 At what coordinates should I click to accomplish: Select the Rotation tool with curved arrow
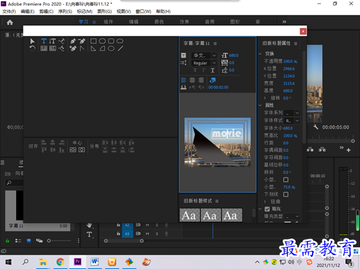click(32, 49)
